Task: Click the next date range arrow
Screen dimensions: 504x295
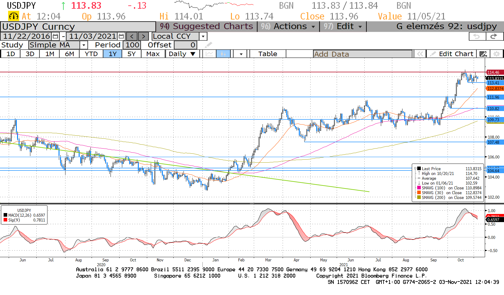Action: click(143, 36)
